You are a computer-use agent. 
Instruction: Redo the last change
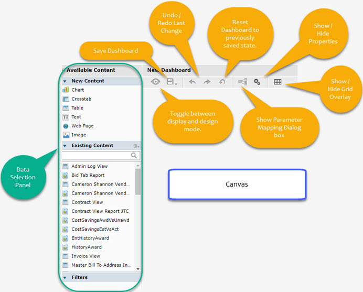coord(207,82)
